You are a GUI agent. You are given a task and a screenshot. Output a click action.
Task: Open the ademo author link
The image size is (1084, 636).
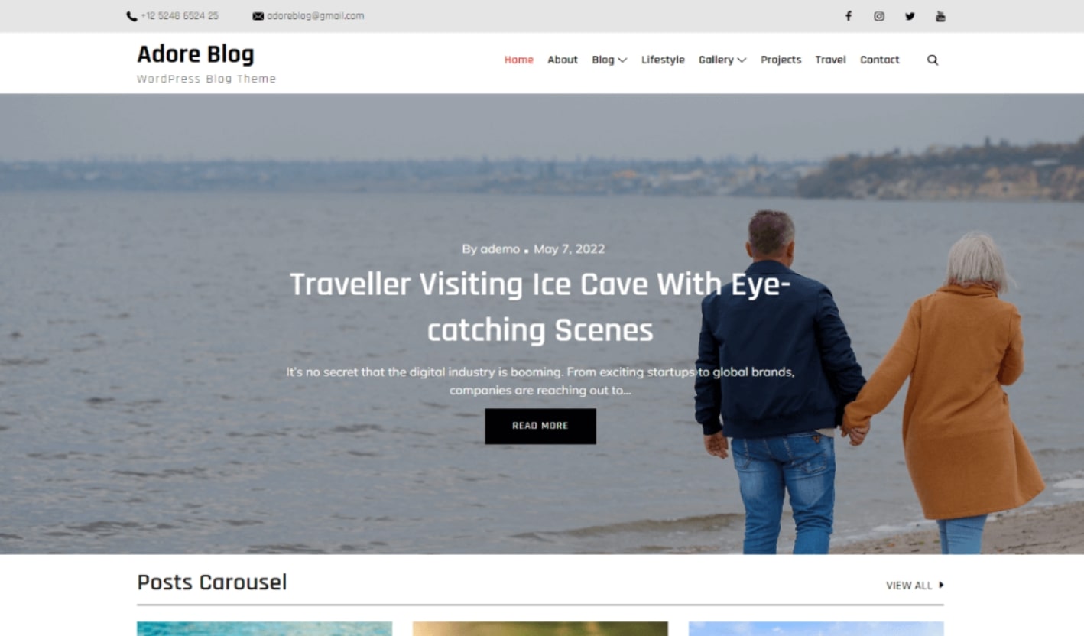coord(500,249)
